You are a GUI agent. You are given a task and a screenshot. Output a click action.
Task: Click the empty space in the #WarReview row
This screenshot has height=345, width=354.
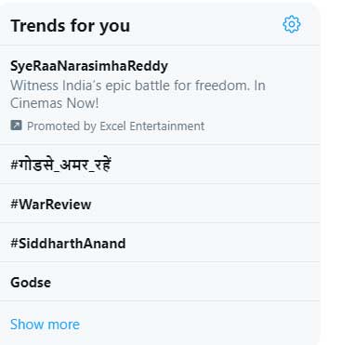pyautogui.click(x=204, y=204)
